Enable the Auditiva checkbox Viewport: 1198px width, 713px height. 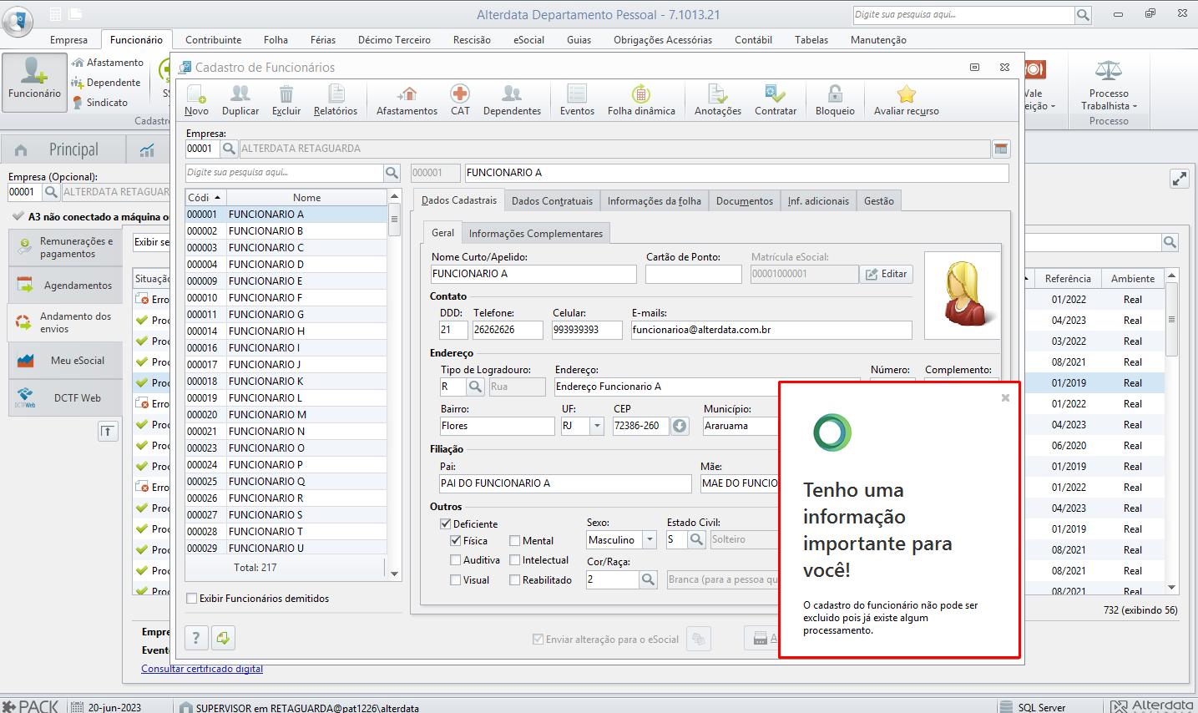pyautogui.click(x=456, y=560)
